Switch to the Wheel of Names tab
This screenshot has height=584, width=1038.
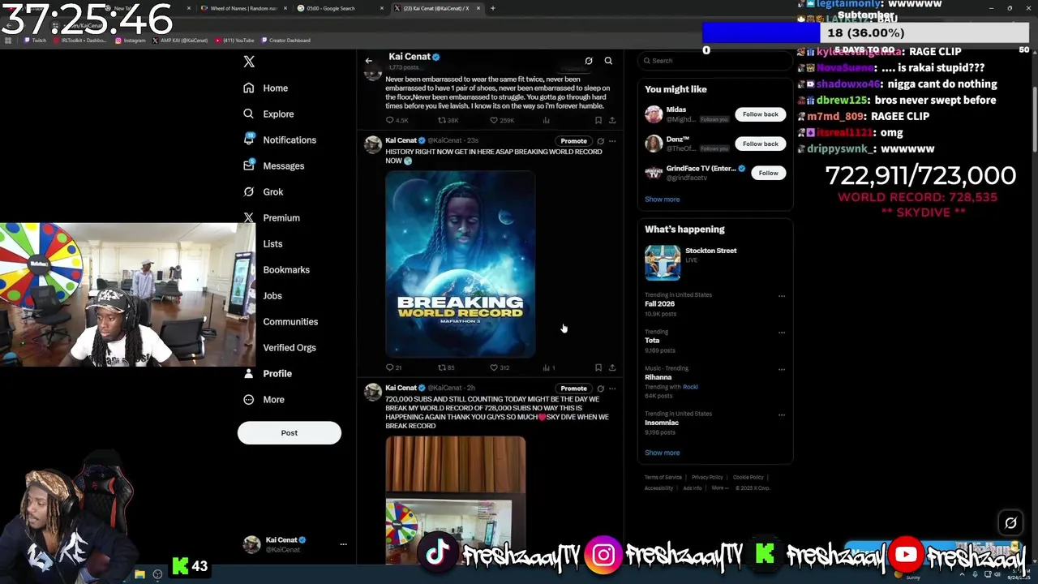(x=242, y=8)
